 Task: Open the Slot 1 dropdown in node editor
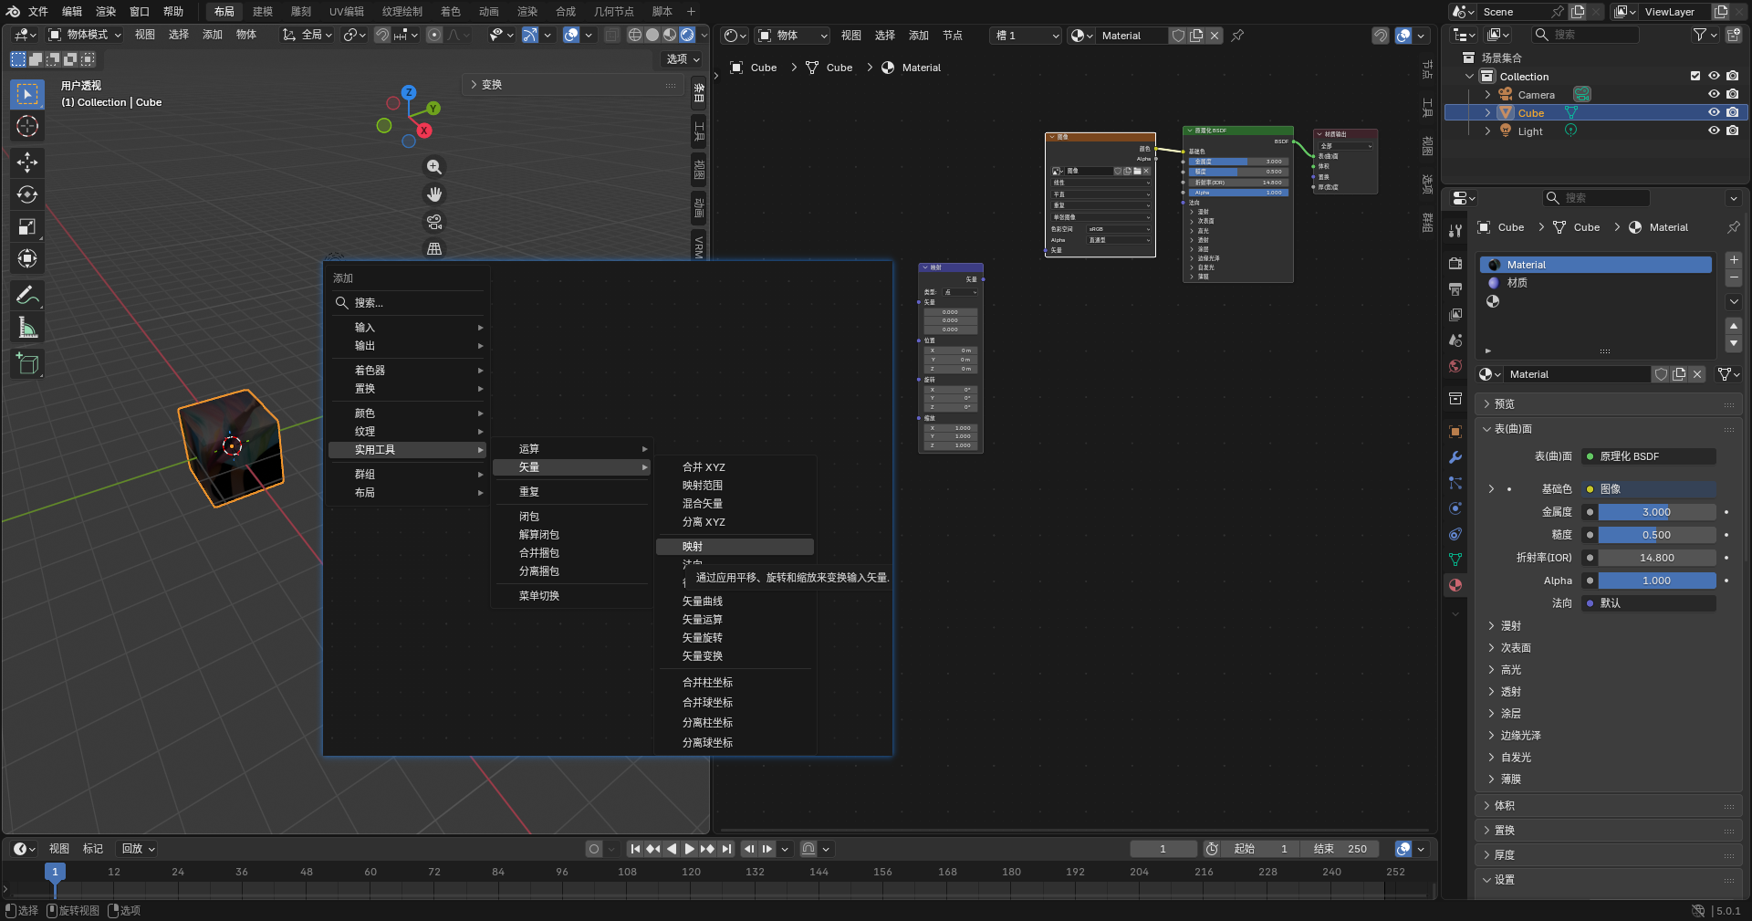(x=1026, y=36)
